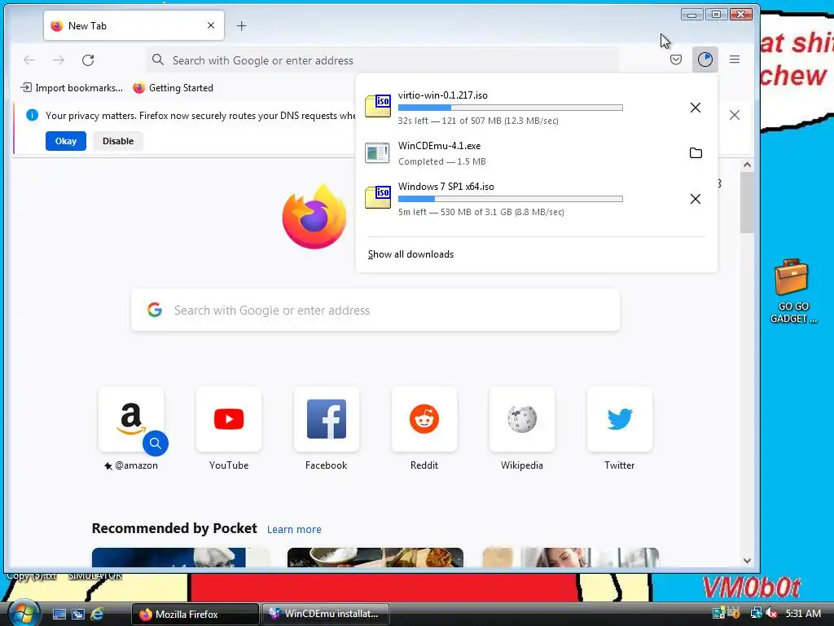Click the Windows 7 SP1 download progress bar

[x=510, y=199]
